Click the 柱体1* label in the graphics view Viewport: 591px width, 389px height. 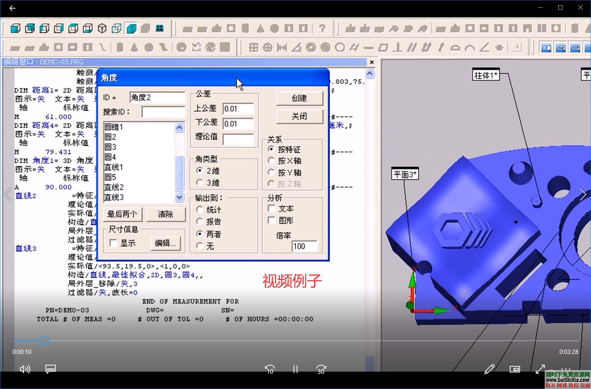(x=486, y=75)
